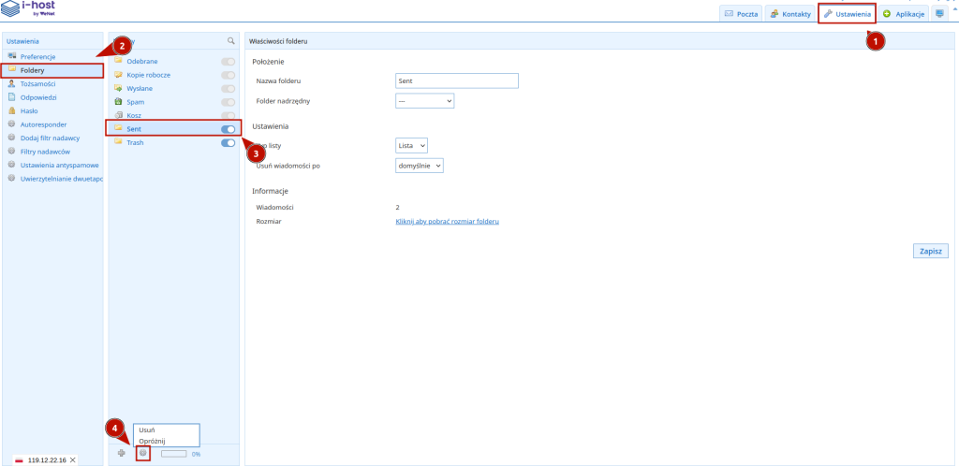The image size is (959, 466).
Task: Toggle subscription switch for Sent folder
Action: coord(228,129)
